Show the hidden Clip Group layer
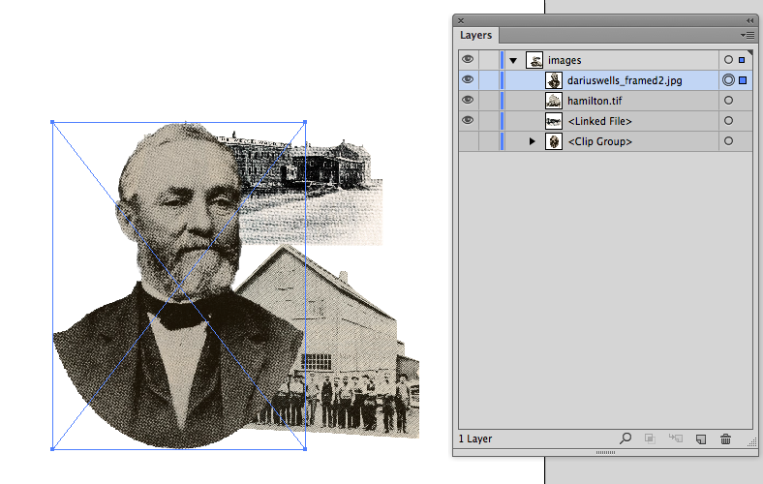The width and height of the screenshot is (763, 484). point(468,141)
